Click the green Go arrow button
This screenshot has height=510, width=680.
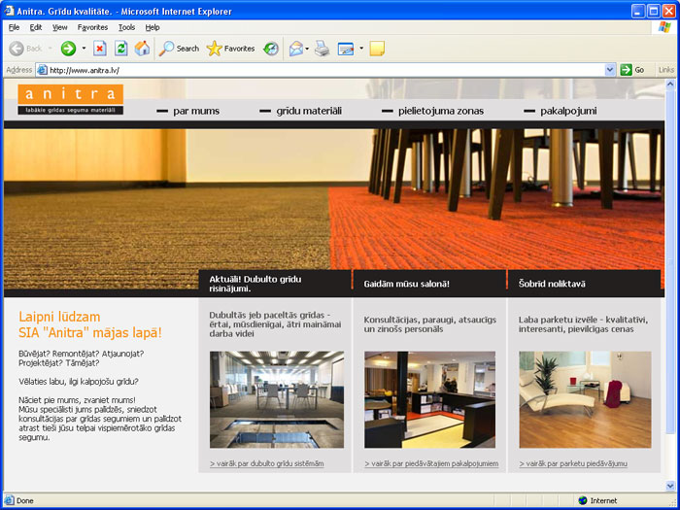(x=632, y=70)
